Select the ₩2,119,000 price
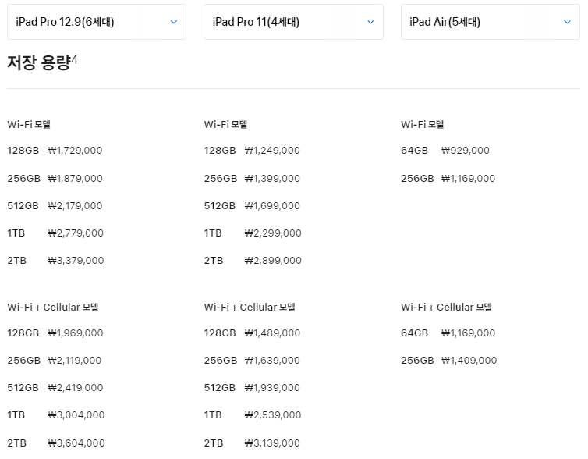Screen dimensions: 588x459 pyautogui.click(x=75, y=361)
